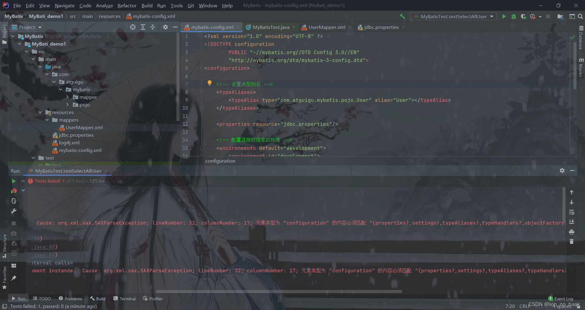Toggle auto-test rerun icon in Run panel
Screen dimensions: 585x310
point(14,201)
